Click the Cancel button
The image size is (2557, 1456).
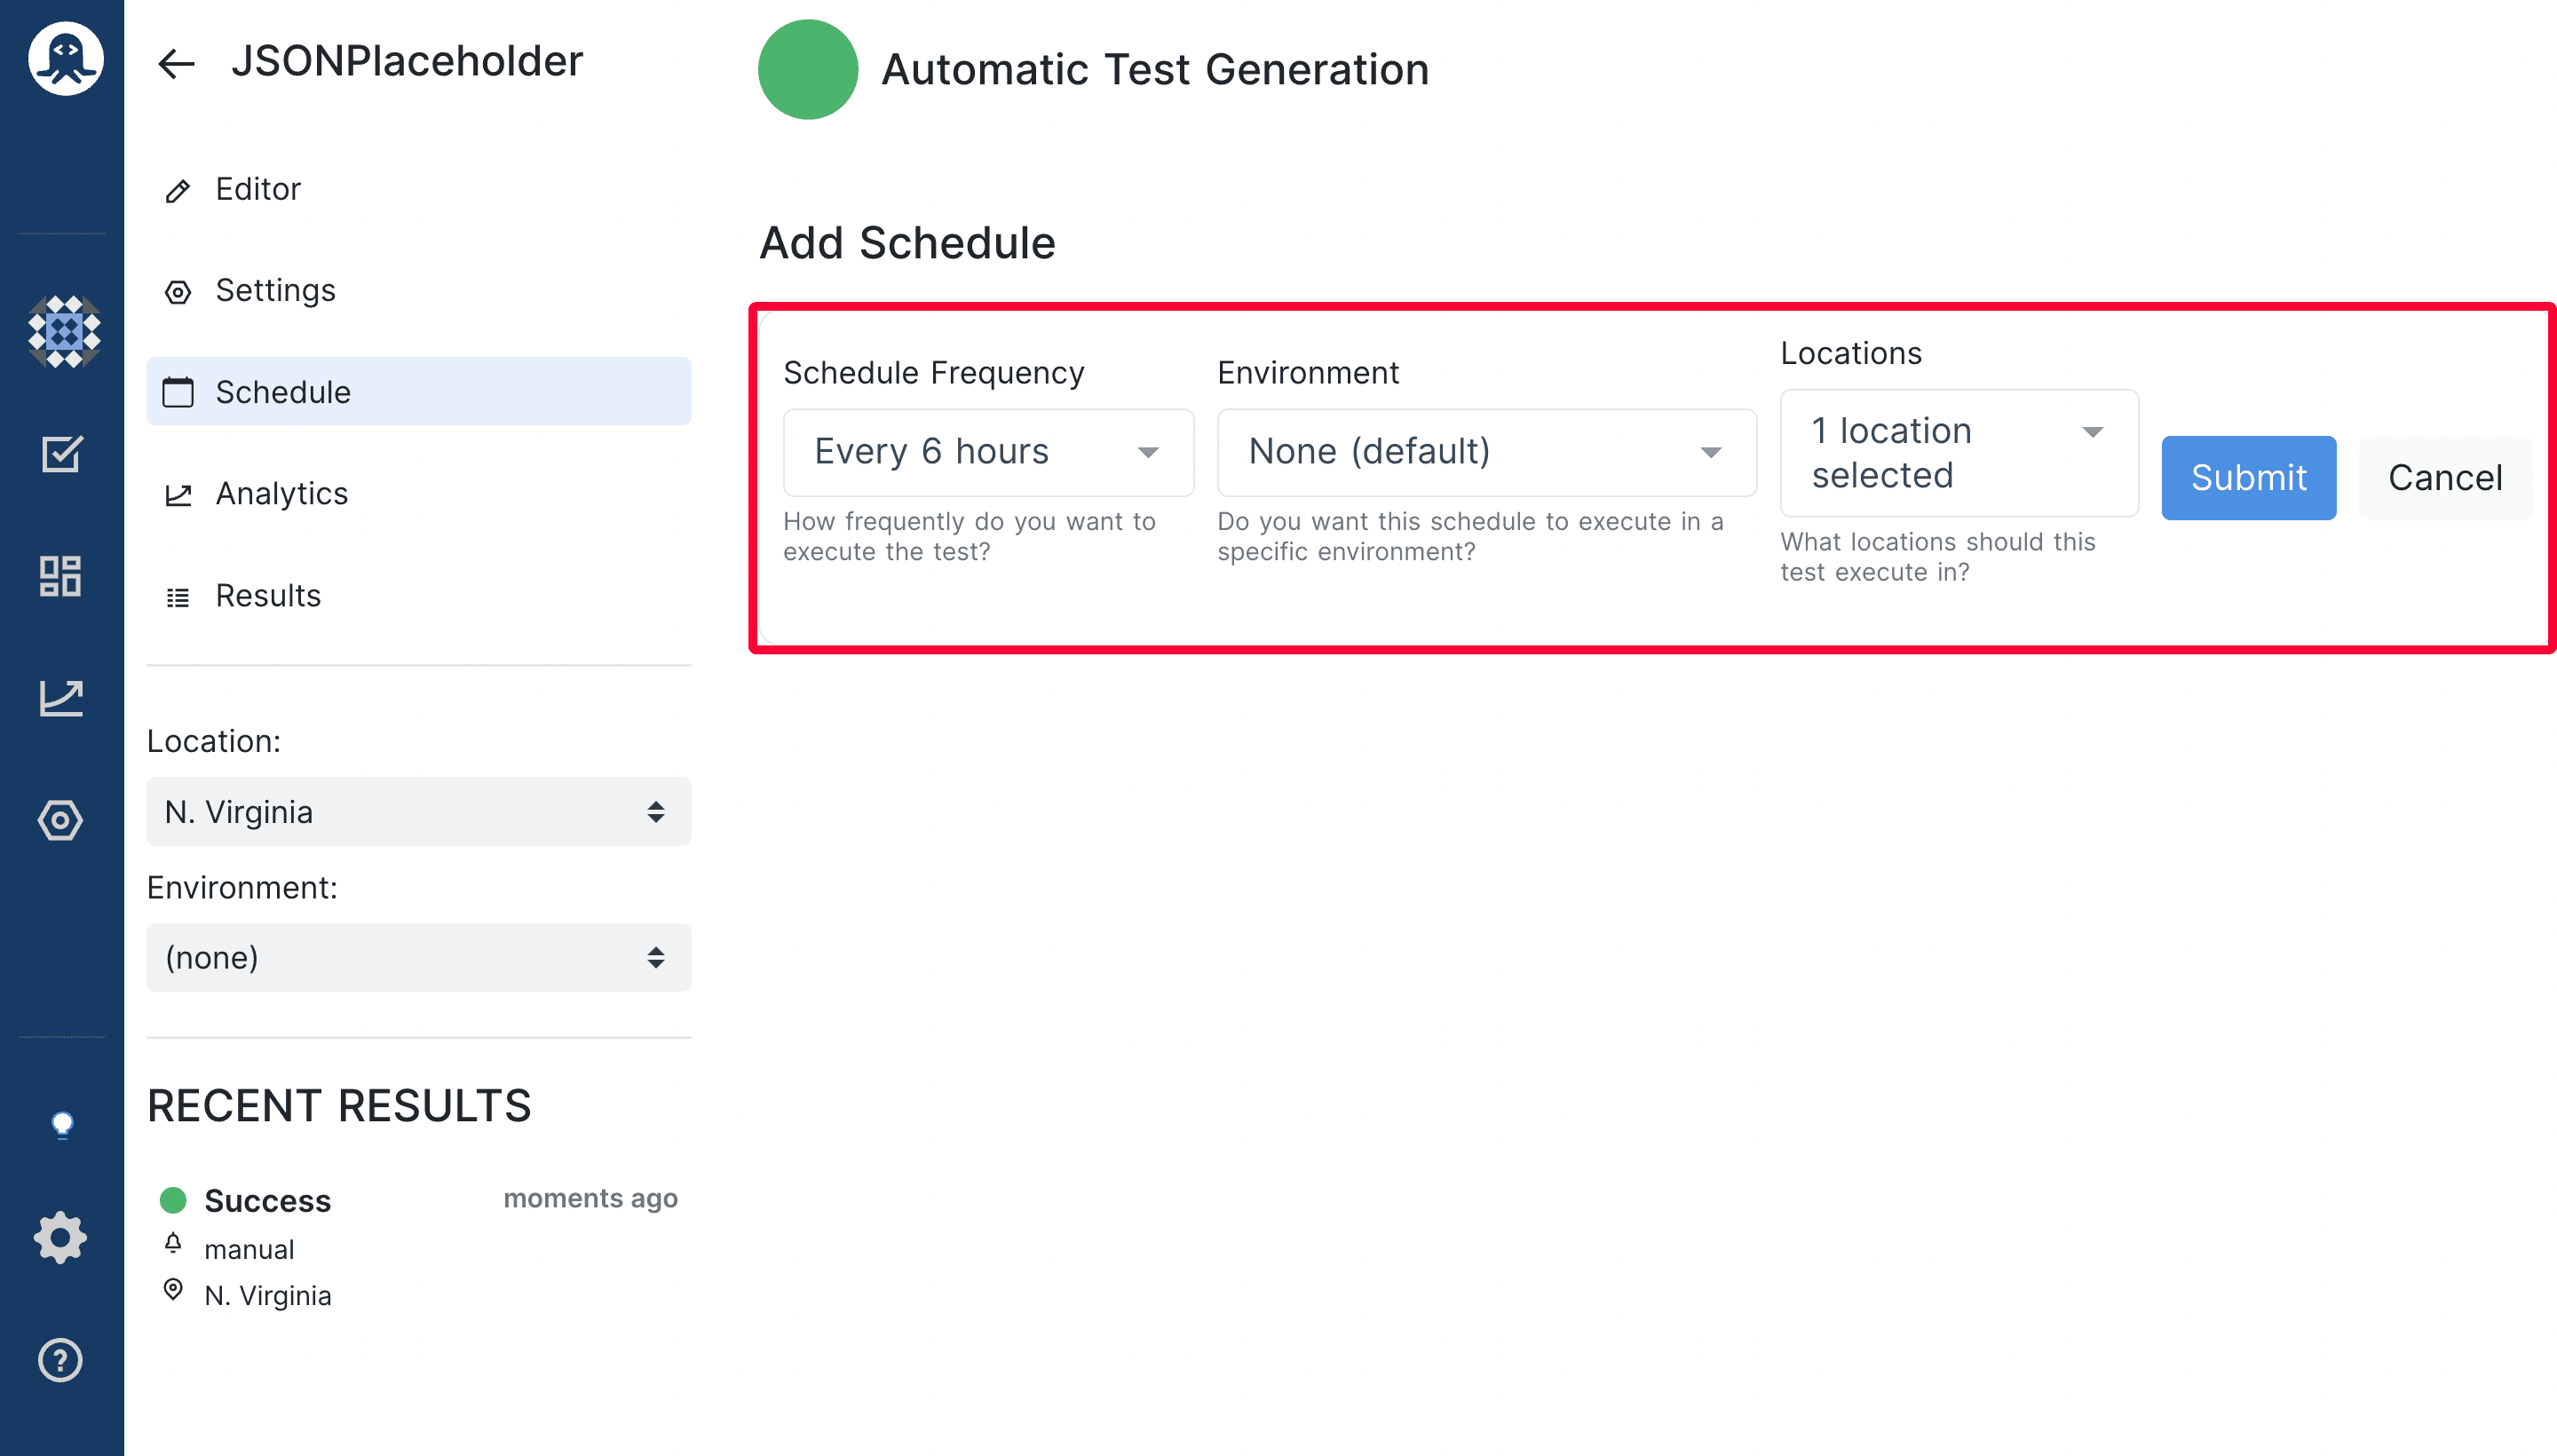click(2445, 477)
